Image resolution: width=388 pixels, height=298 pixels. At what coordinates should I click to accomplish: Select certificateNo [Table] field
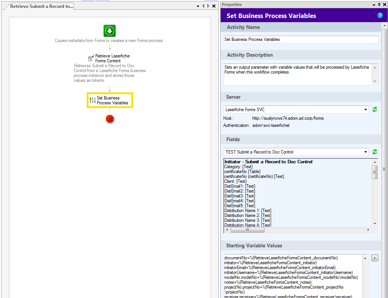coord(242,172)
